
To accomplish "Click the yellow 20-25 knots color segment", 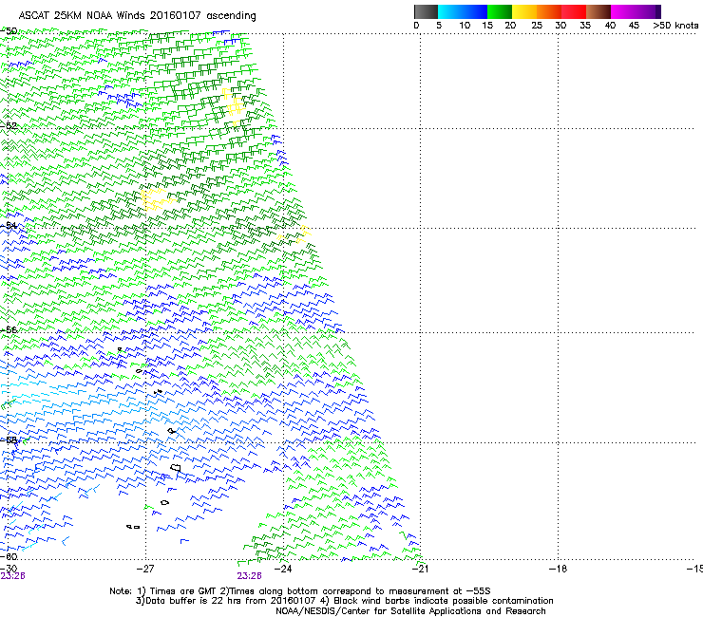I will (524, 11).
